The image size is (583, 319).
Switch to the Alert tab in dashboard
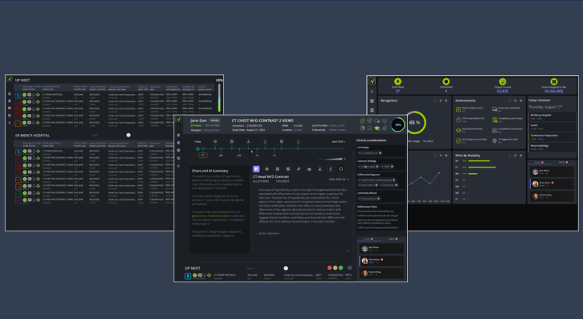(x=561, y=160)
